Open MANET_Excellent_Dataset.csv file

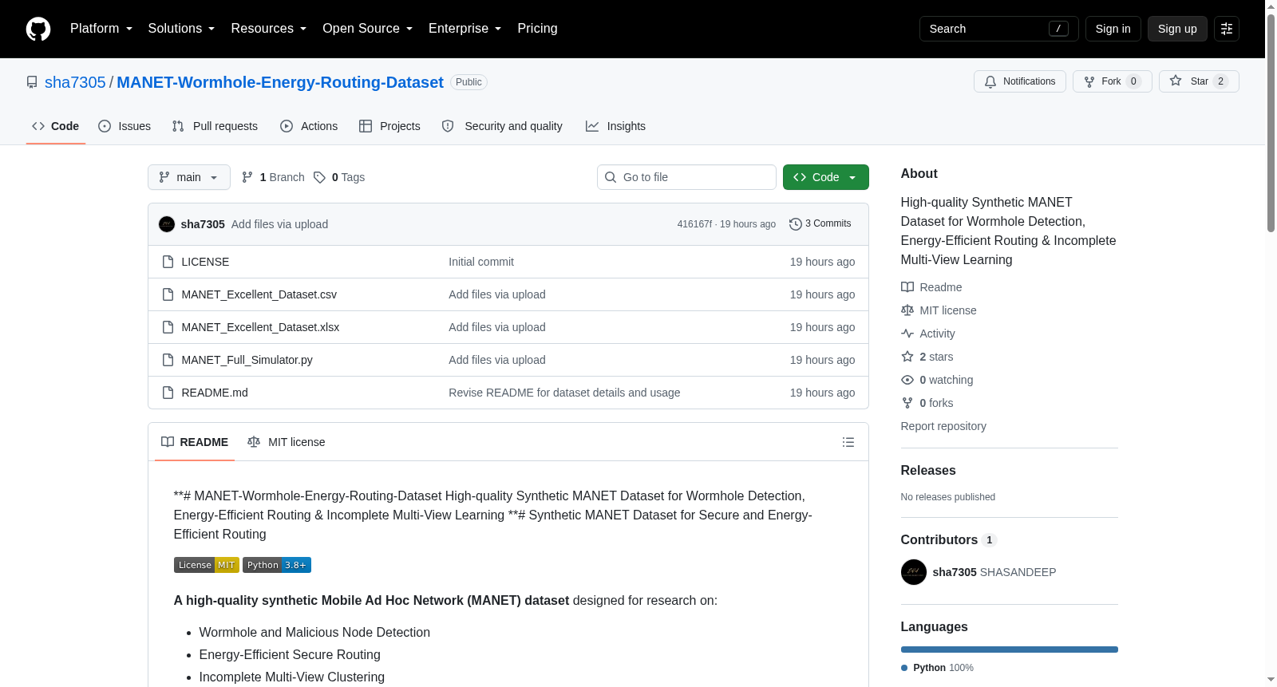tap(259, 294)
